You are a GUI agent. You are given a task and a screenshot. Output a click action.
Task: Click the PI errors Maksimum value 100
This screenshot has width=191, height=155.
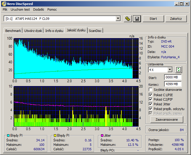pos(42,145)
